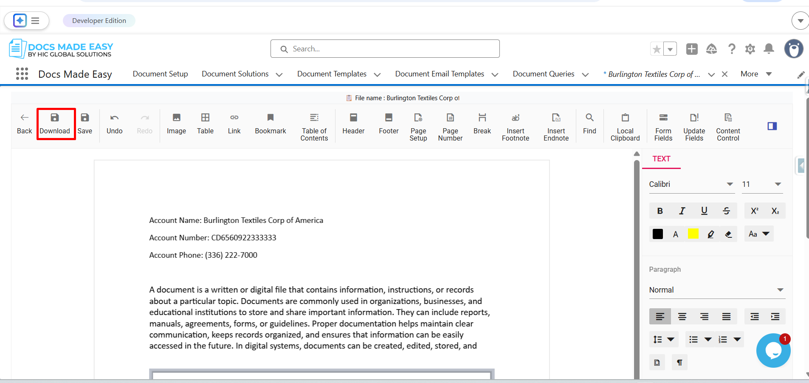Expand the Document Templates menu chevron

coord(377,74)
